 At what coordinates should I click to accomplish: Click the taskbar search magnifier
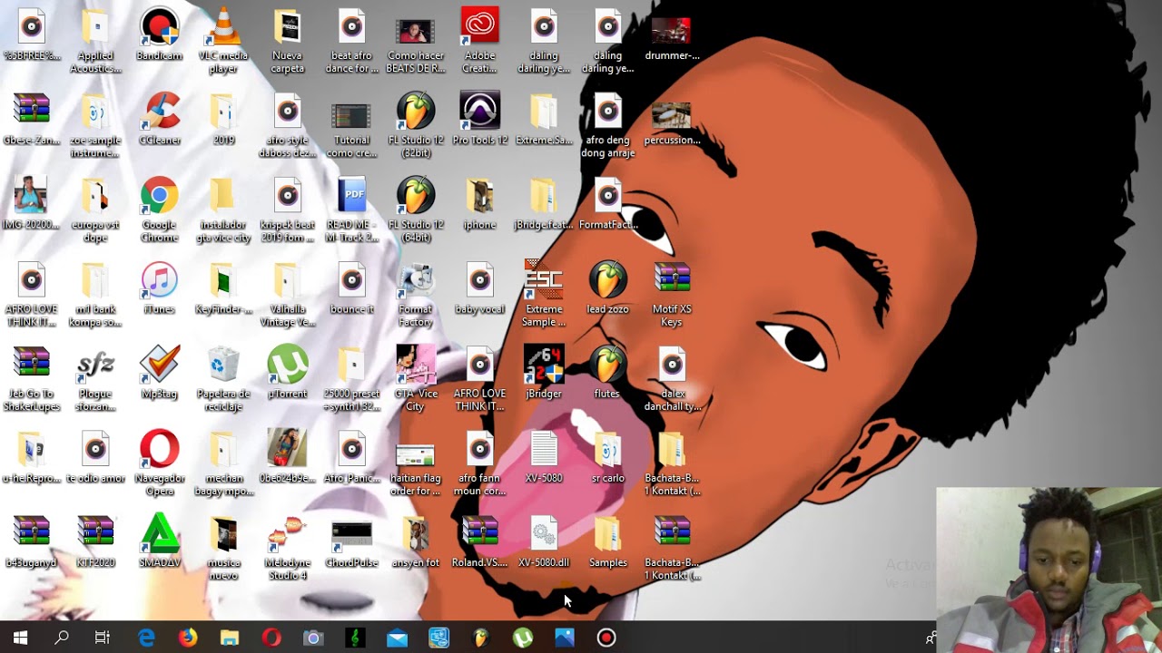[62, 638]
